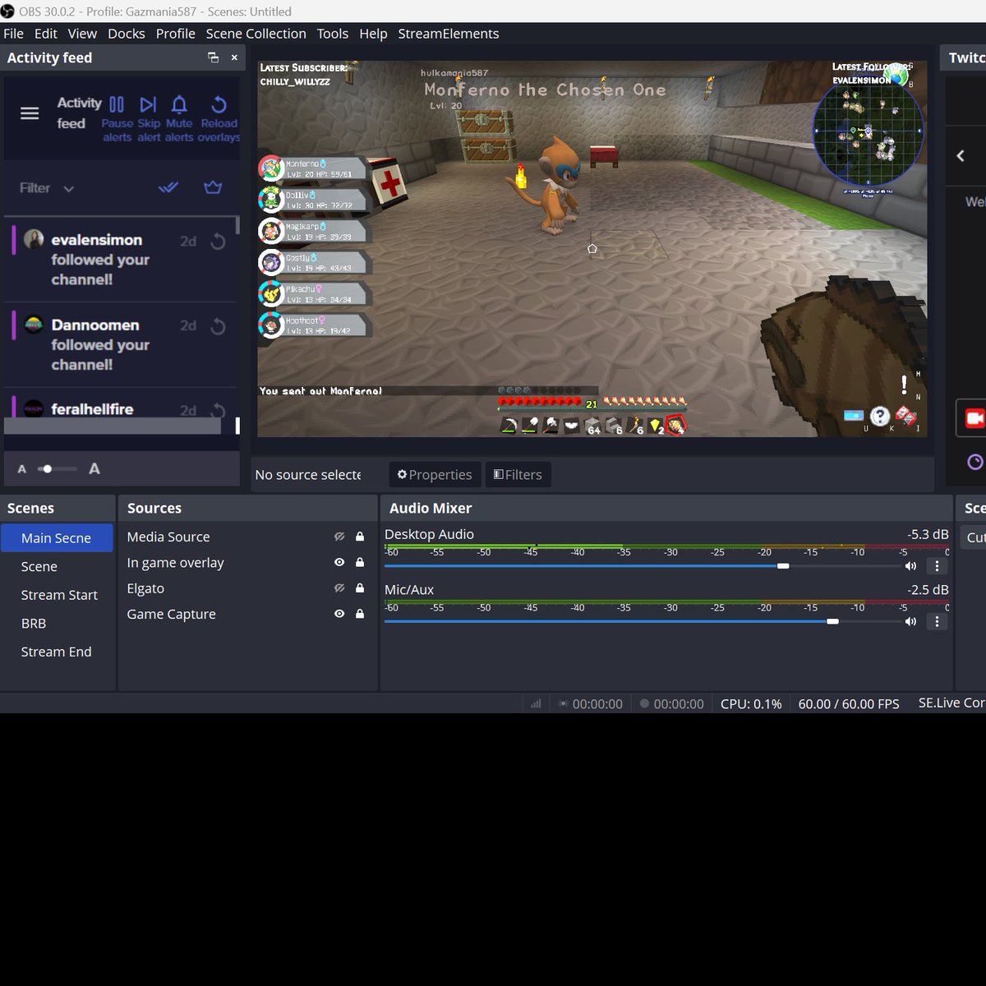Select the Main Secne scene
This screenshot has height=986, width=986.
[57, 538]
